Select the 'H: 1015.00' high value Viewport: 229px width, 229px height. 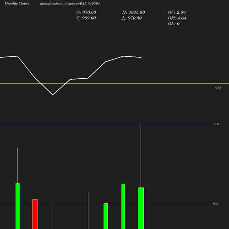click(133, 12)
